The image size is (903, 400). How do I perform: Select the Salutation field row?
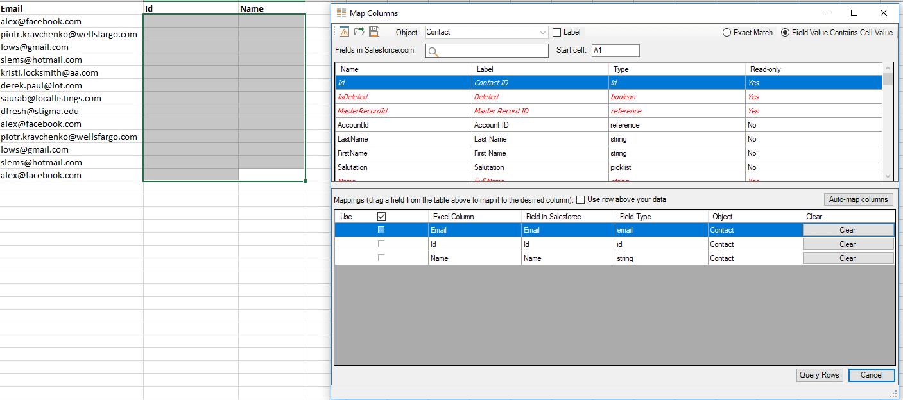coord(608,167)
